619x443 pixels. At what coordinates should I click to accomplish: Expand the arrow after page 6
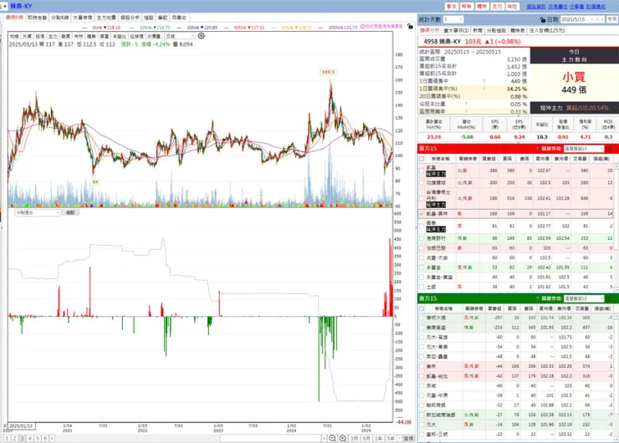point(52,438)
